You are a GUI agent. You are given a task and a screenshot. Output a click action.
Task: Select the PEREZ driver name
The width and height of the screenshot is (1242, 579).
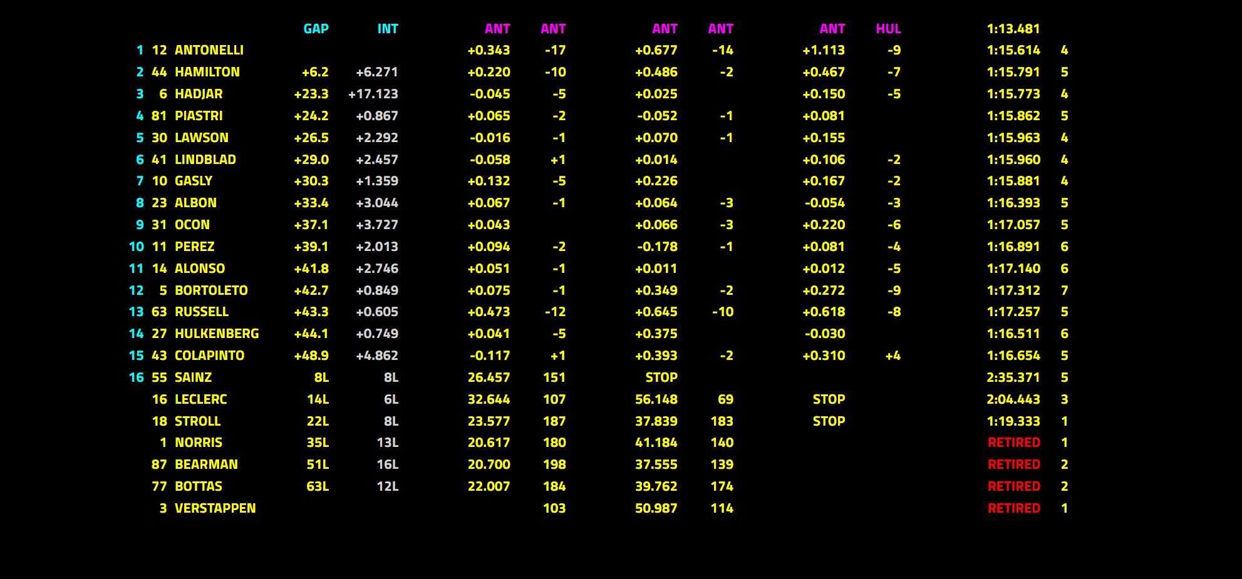tap(195, 247)
